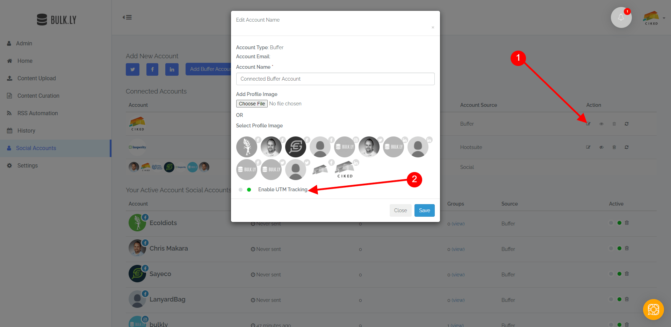This screenshot has height=327, width=671.
Task: Toggle active status for EcoIdiots
Action: (x=615, y=223)
